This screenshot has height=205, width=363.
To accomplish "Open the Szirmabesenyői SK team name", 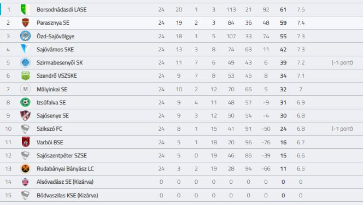I will tap(60, 62).
